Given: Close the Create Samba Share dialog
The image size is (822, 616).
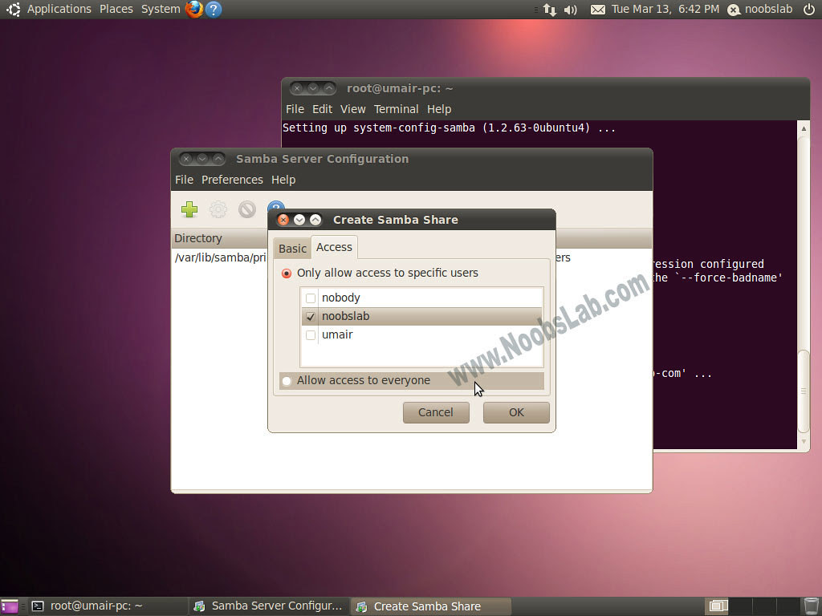Looking at the screenshot, I should point(283,220).
